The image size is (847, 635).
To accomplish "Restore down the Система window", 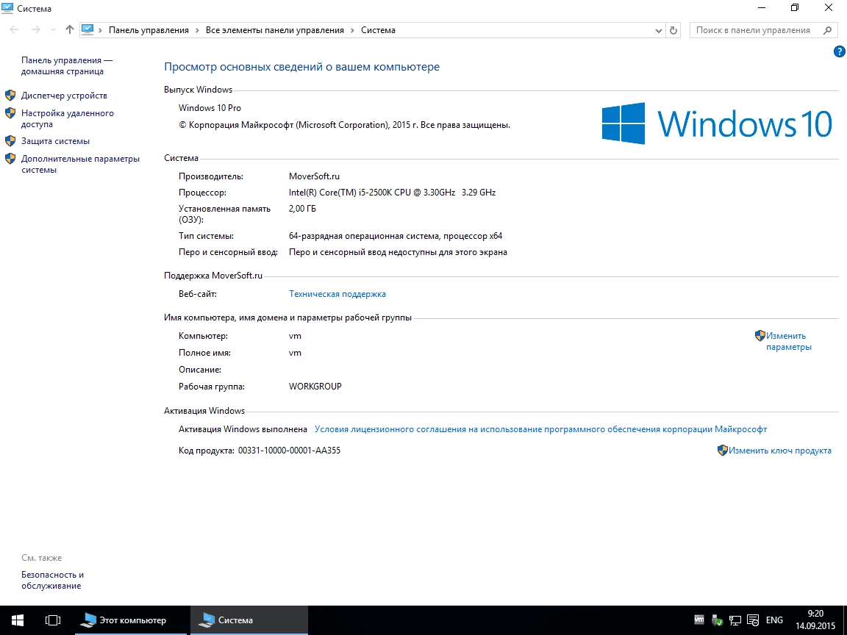I will [x=795, y=8].
